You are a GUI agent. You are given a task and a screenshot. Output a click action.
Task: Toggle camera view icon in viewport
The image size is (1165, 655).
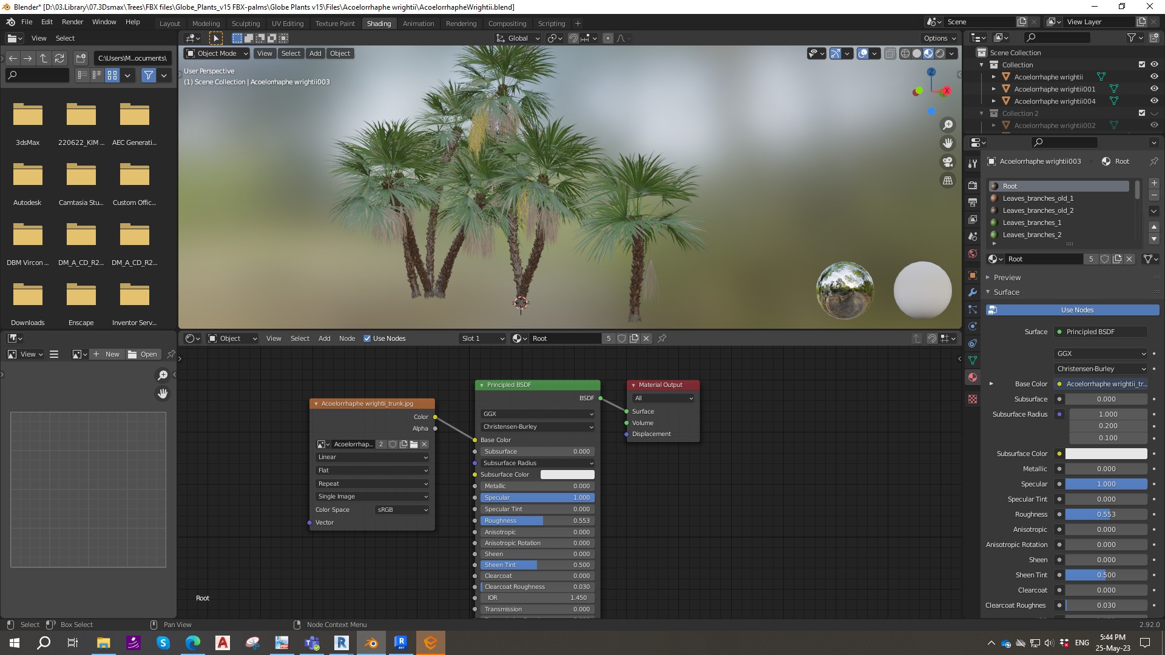pos(947,162)
